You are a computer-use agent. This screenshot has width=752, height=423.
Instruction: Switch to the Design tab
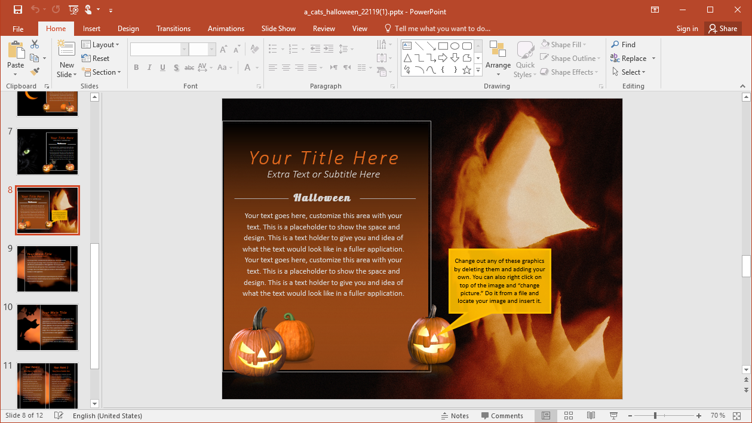point(128,29)
